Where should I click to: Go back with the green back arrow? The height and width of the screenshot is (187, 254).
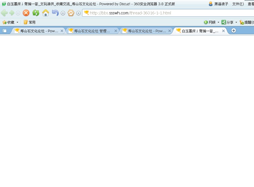(4, 13)
